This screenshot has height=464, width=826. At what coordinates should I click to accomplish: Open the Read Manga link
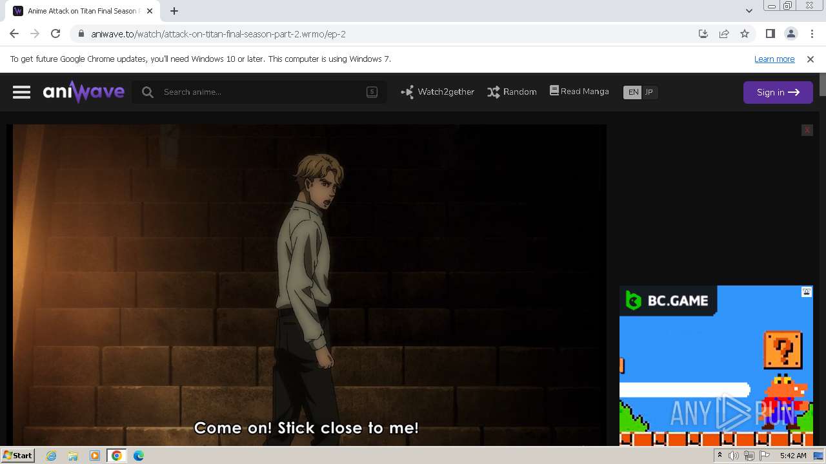point(579,92)
